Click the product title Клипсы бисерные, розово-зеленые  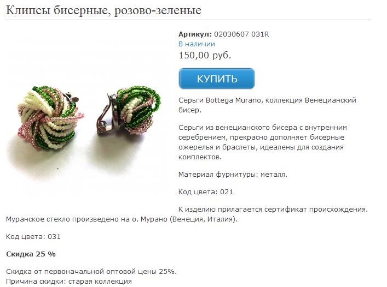click(x=103, y=10)
